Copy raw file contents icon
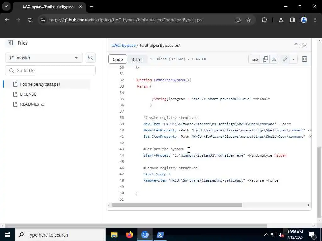 [x=265, y=59]
